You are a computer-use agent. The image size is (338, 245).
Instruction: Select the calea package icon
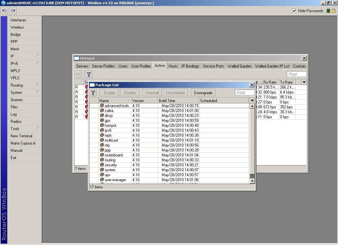coord(102,110)
